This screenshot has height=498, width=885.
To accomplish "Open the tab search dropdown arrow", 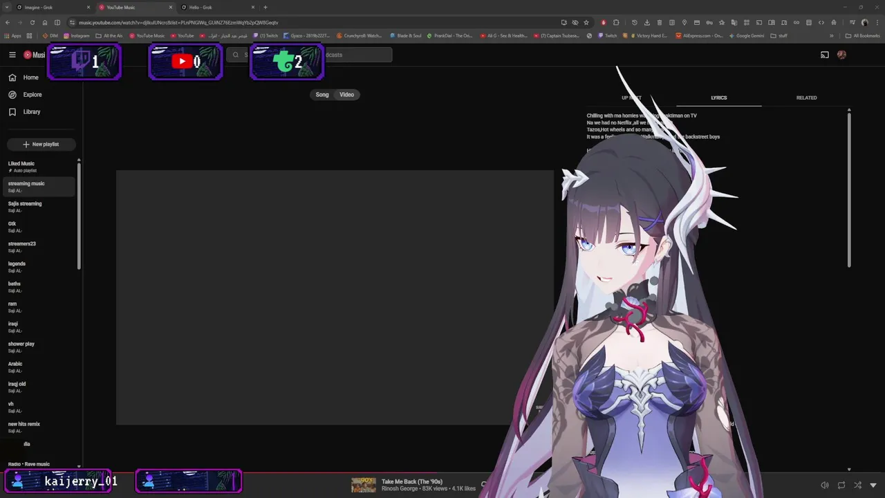I will click(x=8, y=7).
